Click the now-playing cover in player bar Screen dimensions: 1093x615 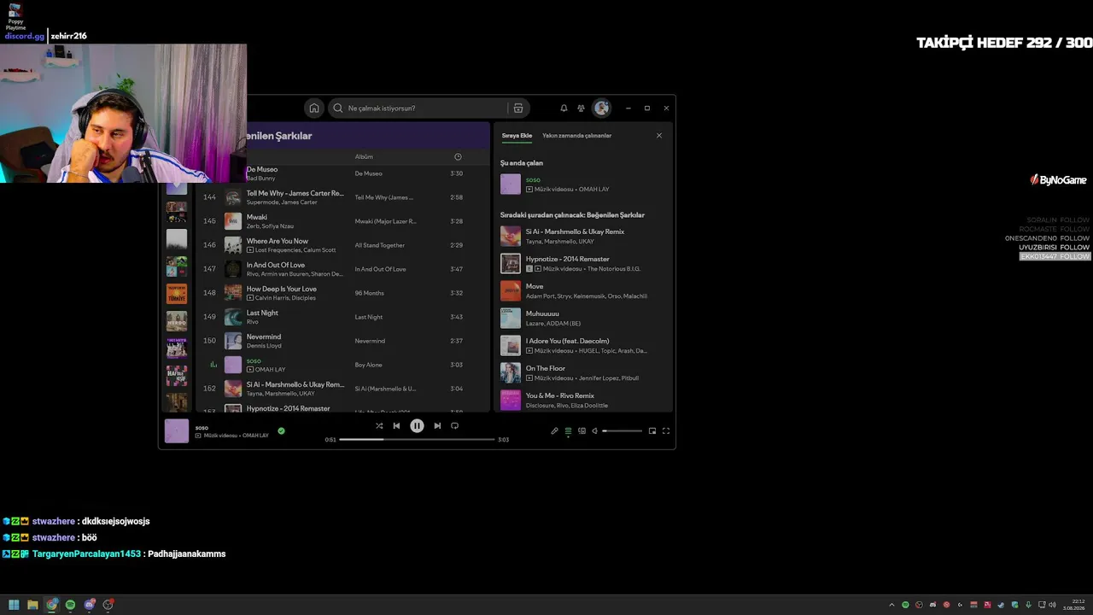coord(177,431)
